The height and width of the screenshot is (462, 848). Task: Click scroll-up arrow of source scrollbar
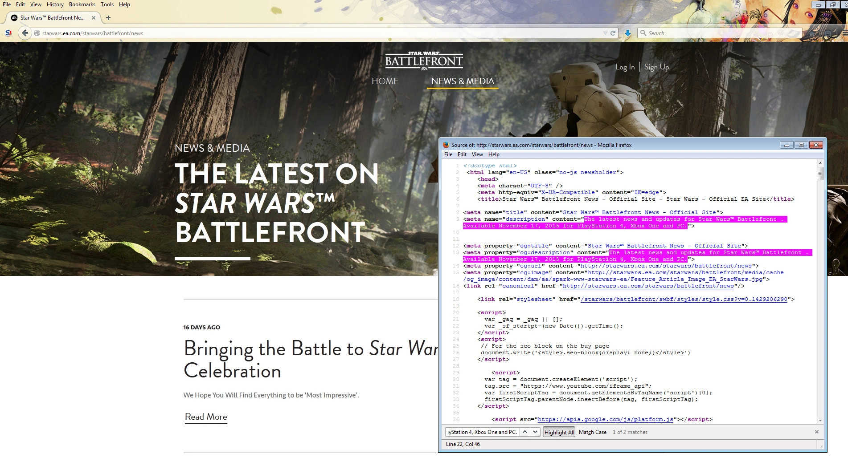820,163
